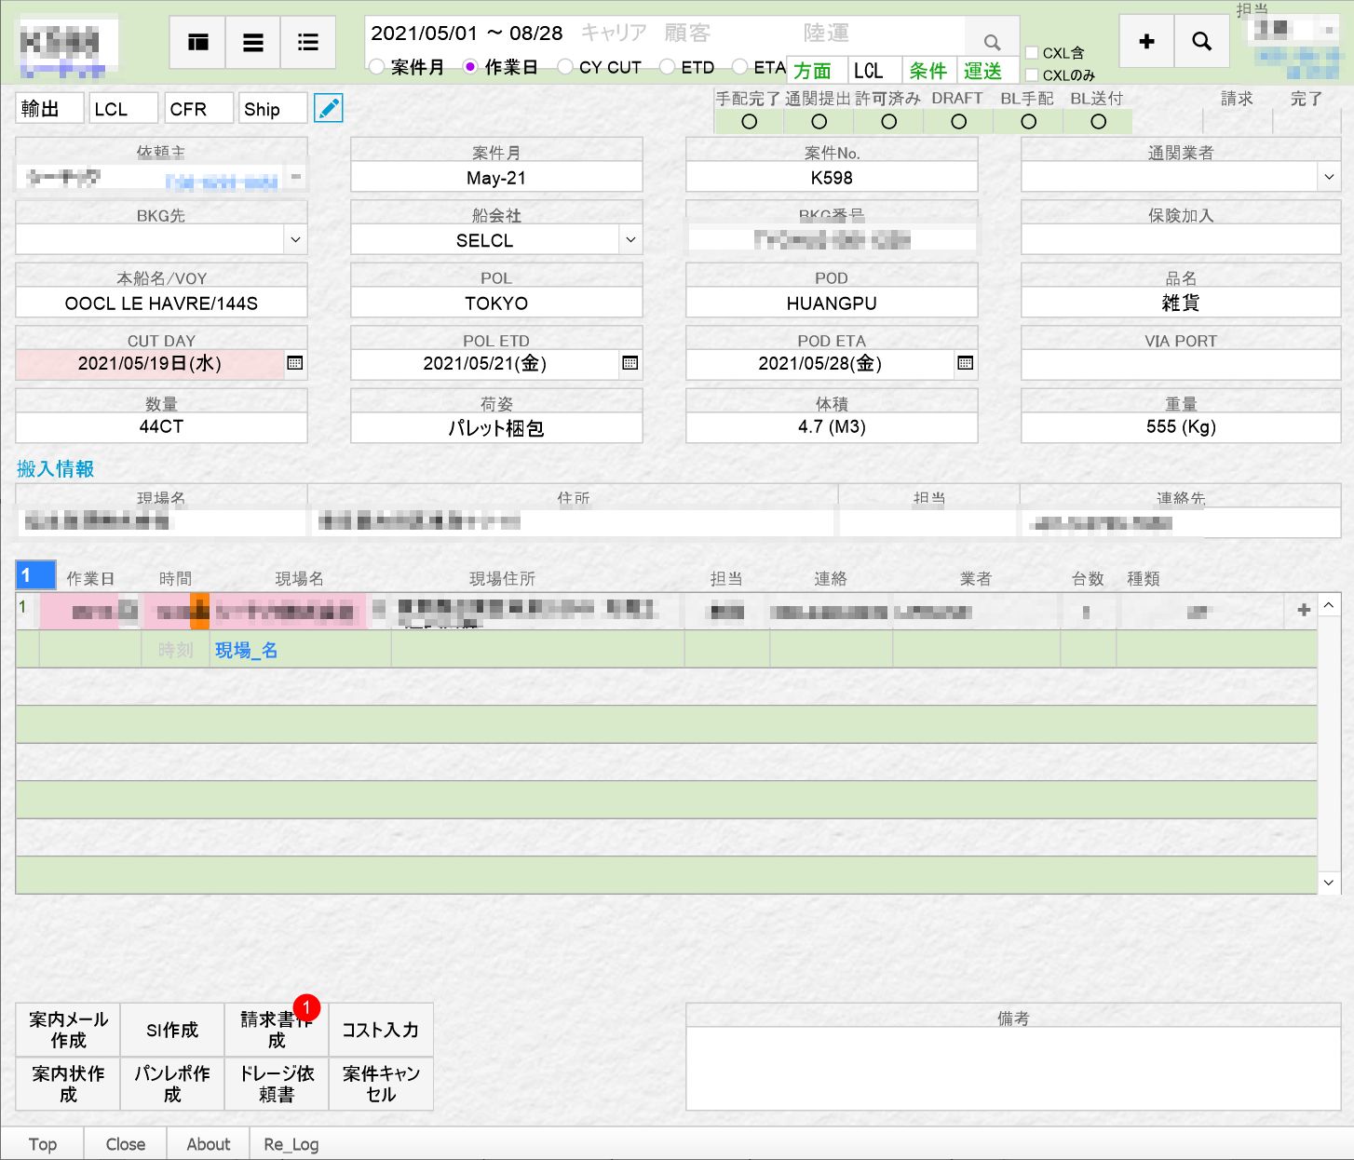This screenshot has height=1160, width=1354.
Task: Click the plus icon to add record
Action: click(1146, 42)
